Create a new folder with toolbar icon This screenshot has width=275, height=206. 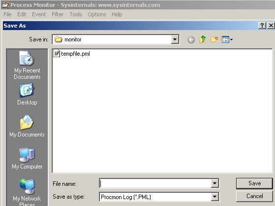pos(214,39)
